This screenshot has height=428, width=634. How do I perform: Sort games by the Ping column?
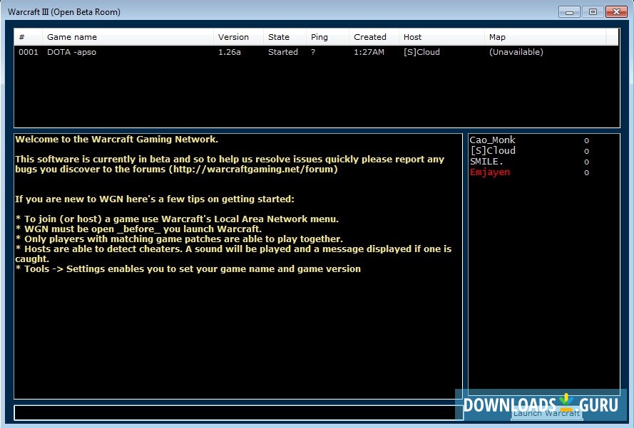[318, 36]
